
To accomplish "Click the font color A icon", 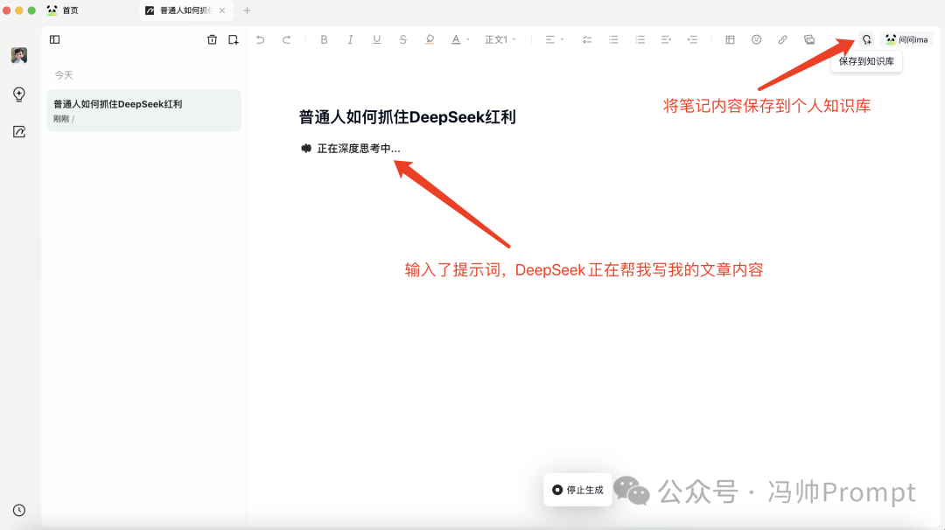I will point(456,39).
